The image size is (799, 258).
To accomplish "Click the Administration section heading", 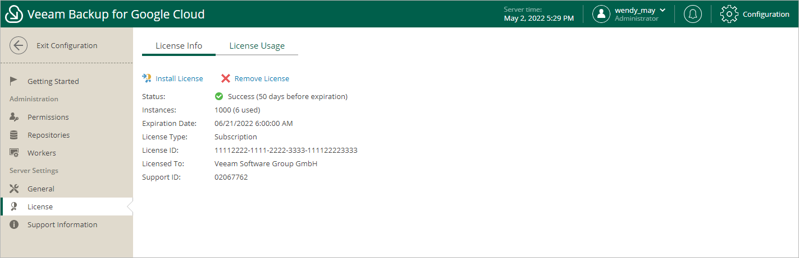I will coord(34,99).
